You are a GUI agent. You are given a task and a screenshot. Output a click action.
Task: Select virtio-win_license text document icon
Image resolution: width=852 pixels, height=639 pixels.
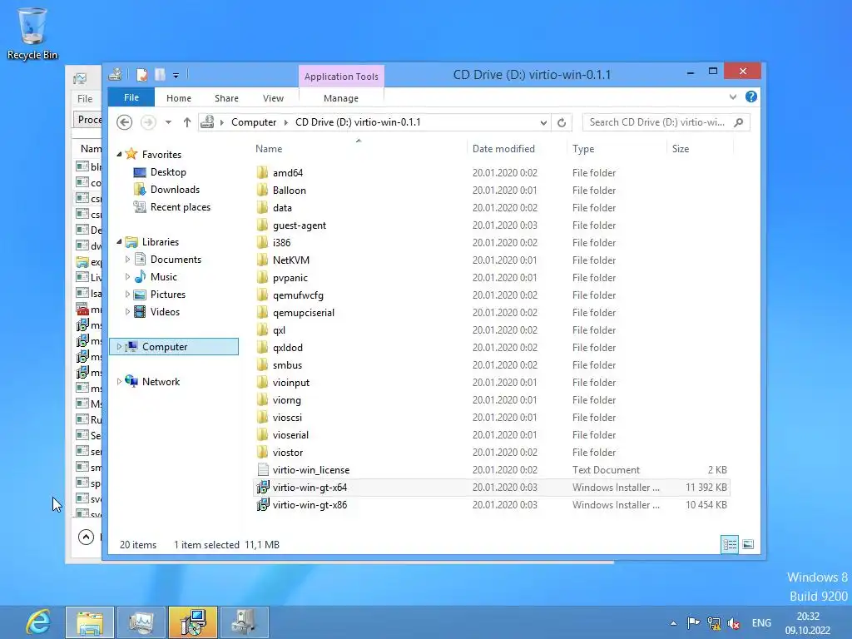click(x=263, y=469)
